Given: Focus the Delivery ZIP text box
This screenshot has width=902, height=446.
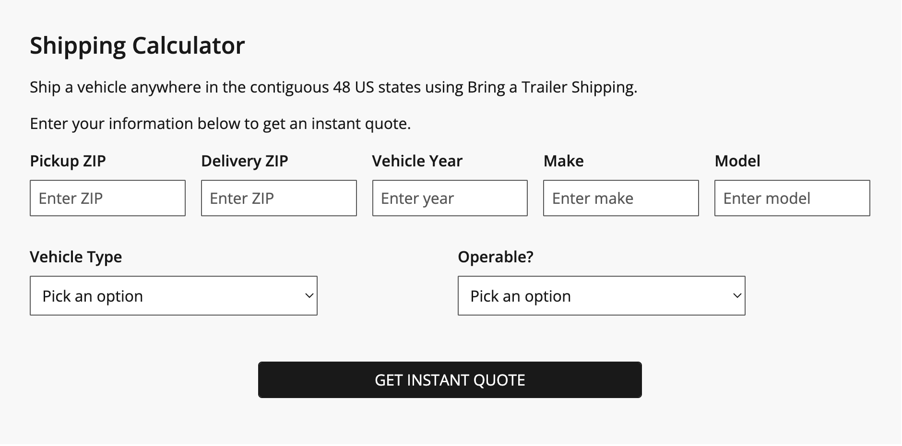Looking at the screenshot, I should pyautogui.click(x=279, y=198).
